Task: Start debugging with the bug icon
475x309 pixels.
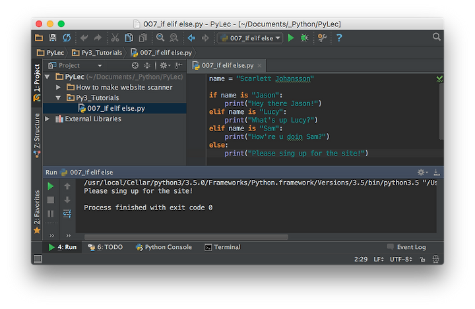Action: pos(304,38)
